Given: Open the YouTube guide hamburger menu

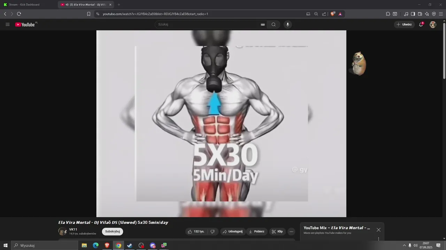Looking at the screenshot, I should pos(8,25).
